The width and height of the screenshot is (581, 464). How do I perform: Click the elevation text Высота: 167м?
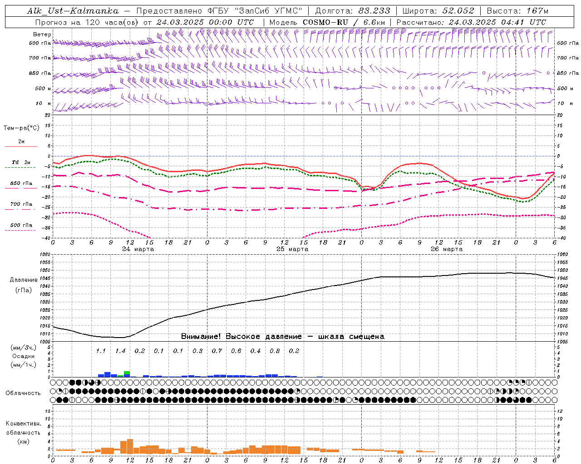click(517, 11)
